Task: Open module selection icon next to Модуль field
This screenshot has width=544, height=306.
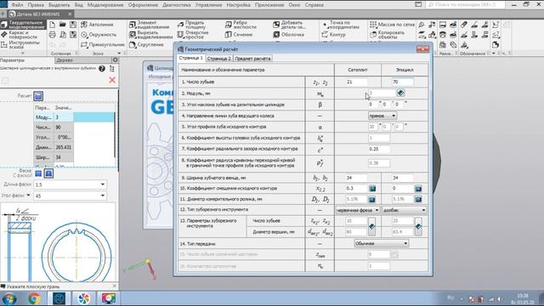Action: coord(400,93)
